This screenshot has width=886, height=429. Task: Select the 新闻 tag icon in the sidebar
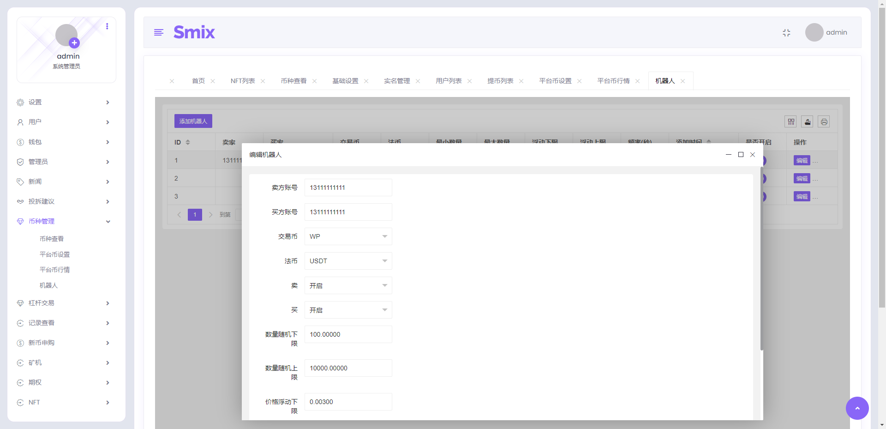20,181
